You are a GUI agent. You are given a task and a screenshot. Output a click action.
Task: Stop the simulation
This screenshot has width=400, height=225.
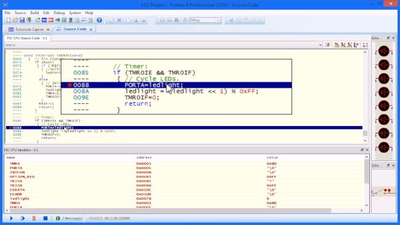[46, 218]
